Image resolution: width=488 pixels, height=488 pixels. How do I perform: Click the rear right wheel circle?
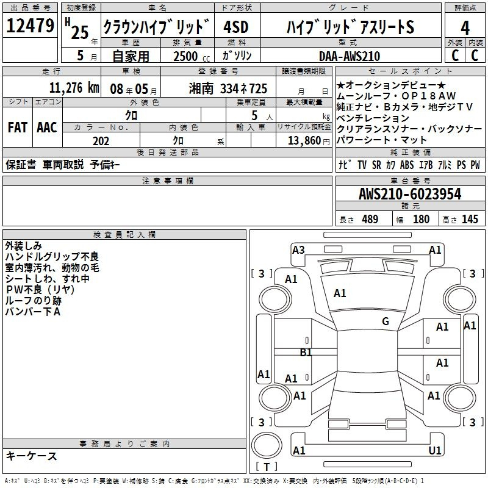[459, 398]
